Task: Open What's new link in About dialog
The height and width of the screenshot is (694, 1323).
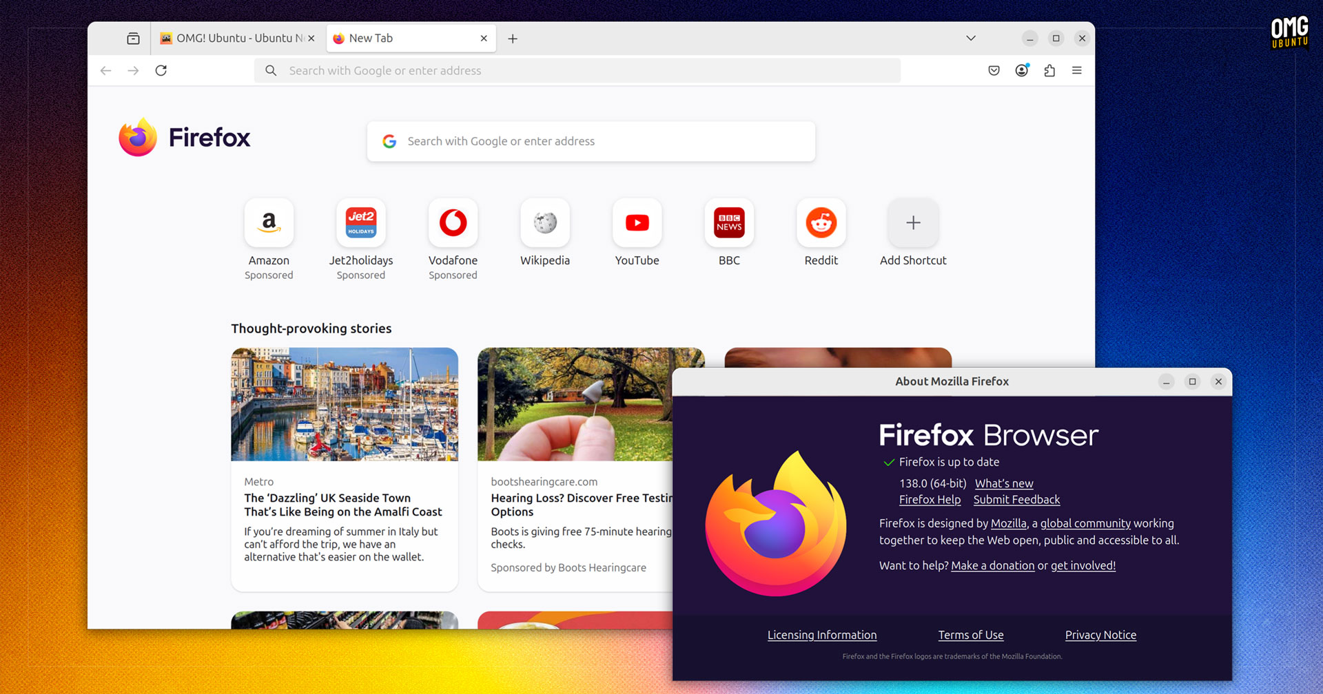Action: pos(1004,483)
